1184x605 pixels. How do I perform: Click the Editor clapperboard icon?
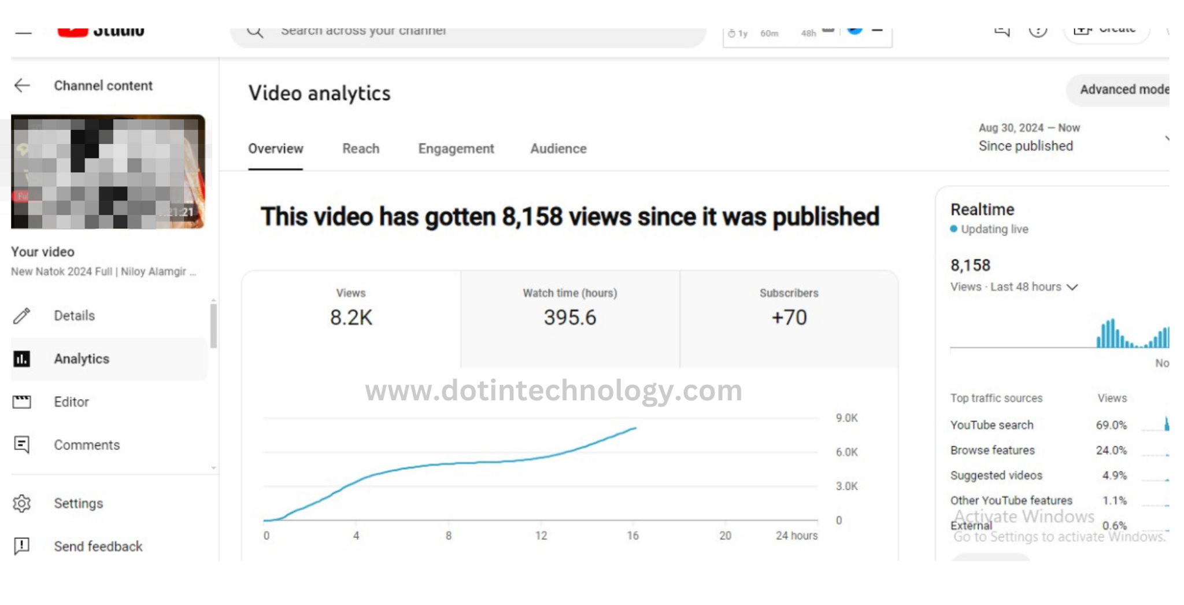(22, 402)
